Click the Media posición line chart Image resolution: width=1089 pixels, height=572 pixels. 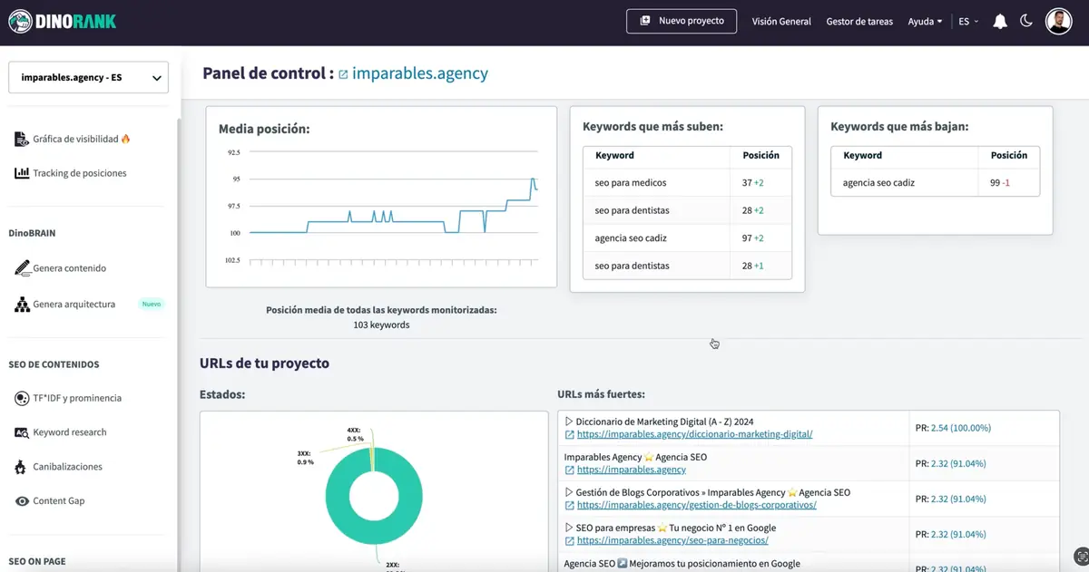(382, 207)
